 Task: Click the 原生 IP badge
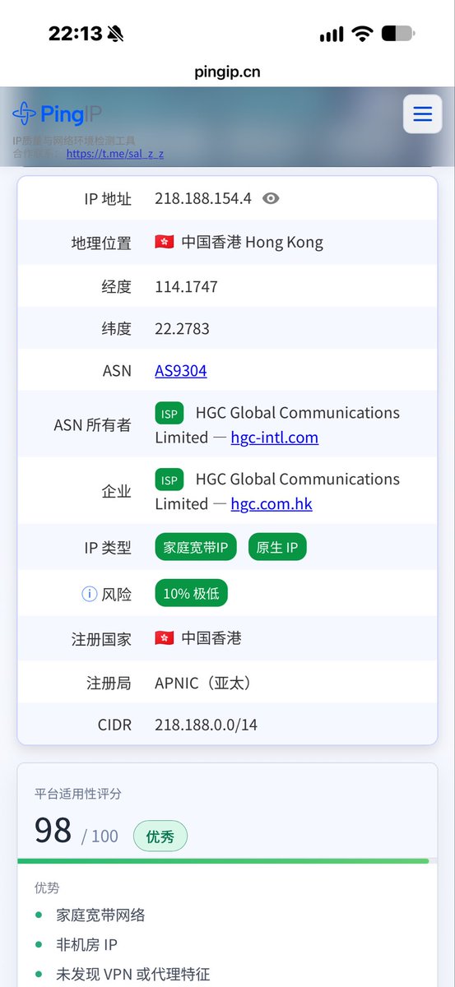(x=277, y=548)
